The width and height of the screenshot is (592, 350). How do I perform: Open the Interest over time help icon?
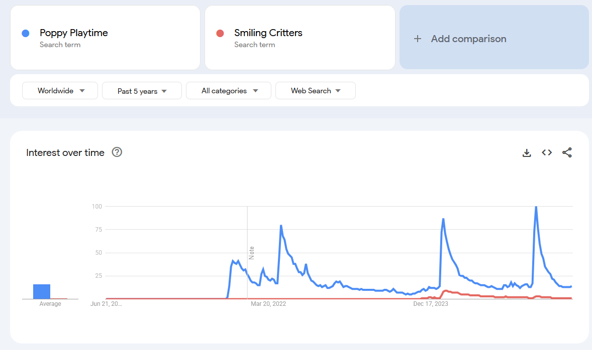(x=117, y=152)
